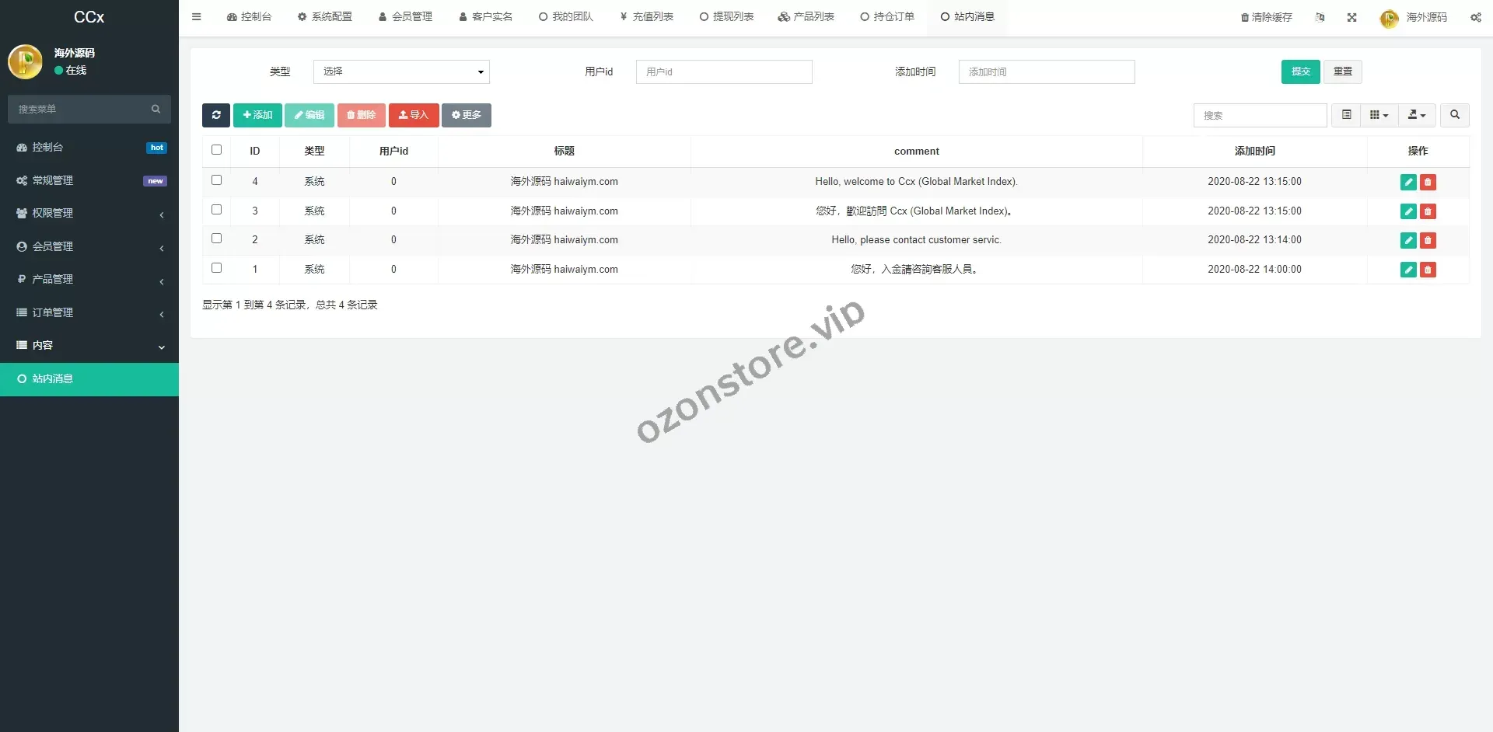Screen dimensions: 1493x732
Task: Click the language translation icon in top bar
Action: click(1320, 17)
